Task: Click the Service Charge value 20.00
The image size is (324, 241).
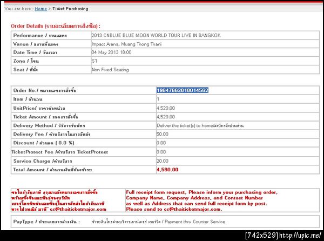Action: pos(163,161)
